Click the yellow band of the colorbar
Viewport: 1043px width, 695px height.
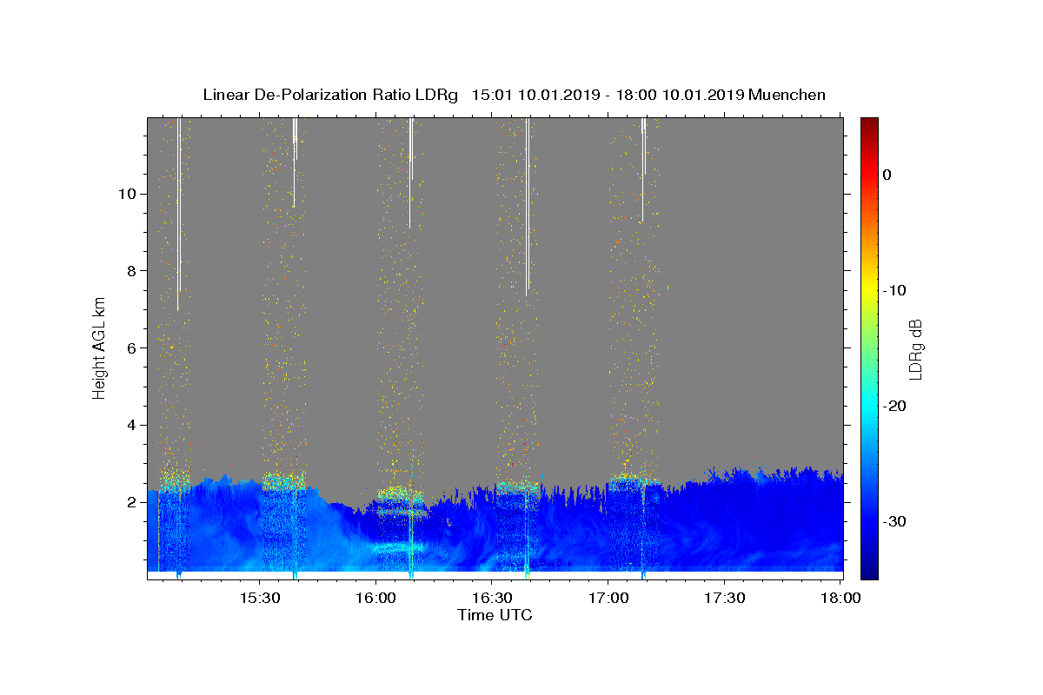(869, 288)
